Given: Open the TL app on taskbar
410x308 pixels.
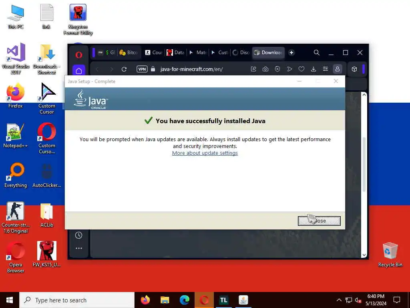Looking at the screenshot, I should 223,300.
